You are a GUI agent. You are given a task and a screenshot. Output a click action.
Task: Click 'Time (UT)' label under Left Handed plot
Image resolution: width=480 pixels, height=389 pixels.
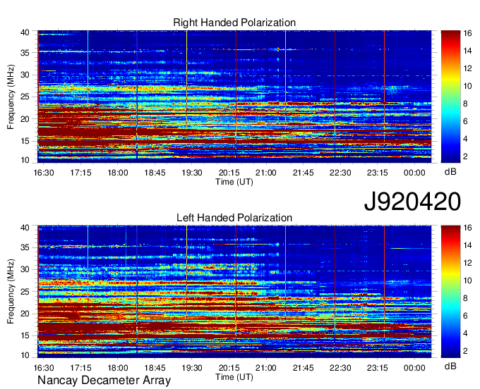(234, 377)
